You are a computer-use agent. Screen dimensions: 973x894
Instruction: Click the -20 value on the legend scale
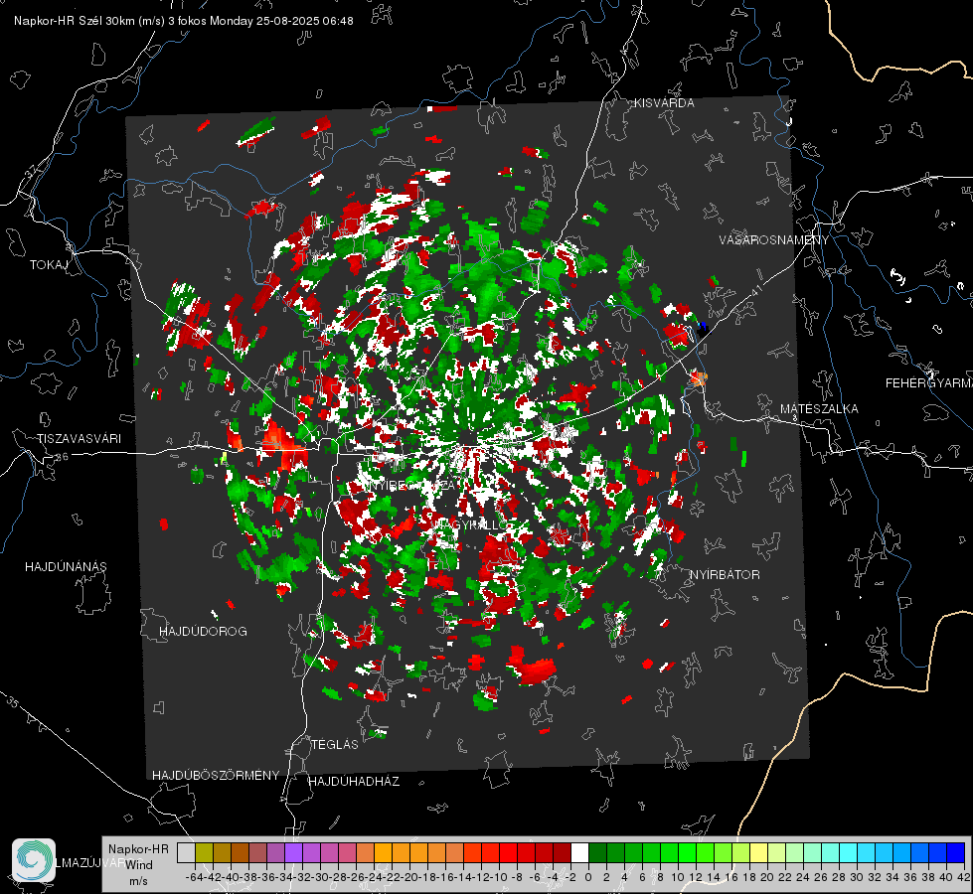(x=408, y=877)
